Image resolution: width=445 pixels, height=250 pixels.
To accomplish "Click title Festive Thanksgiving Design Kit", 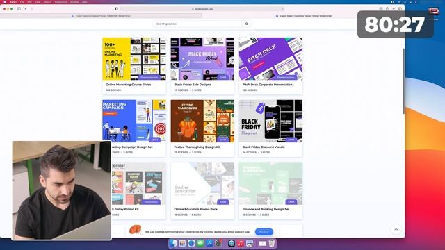I will pos(197,147).
